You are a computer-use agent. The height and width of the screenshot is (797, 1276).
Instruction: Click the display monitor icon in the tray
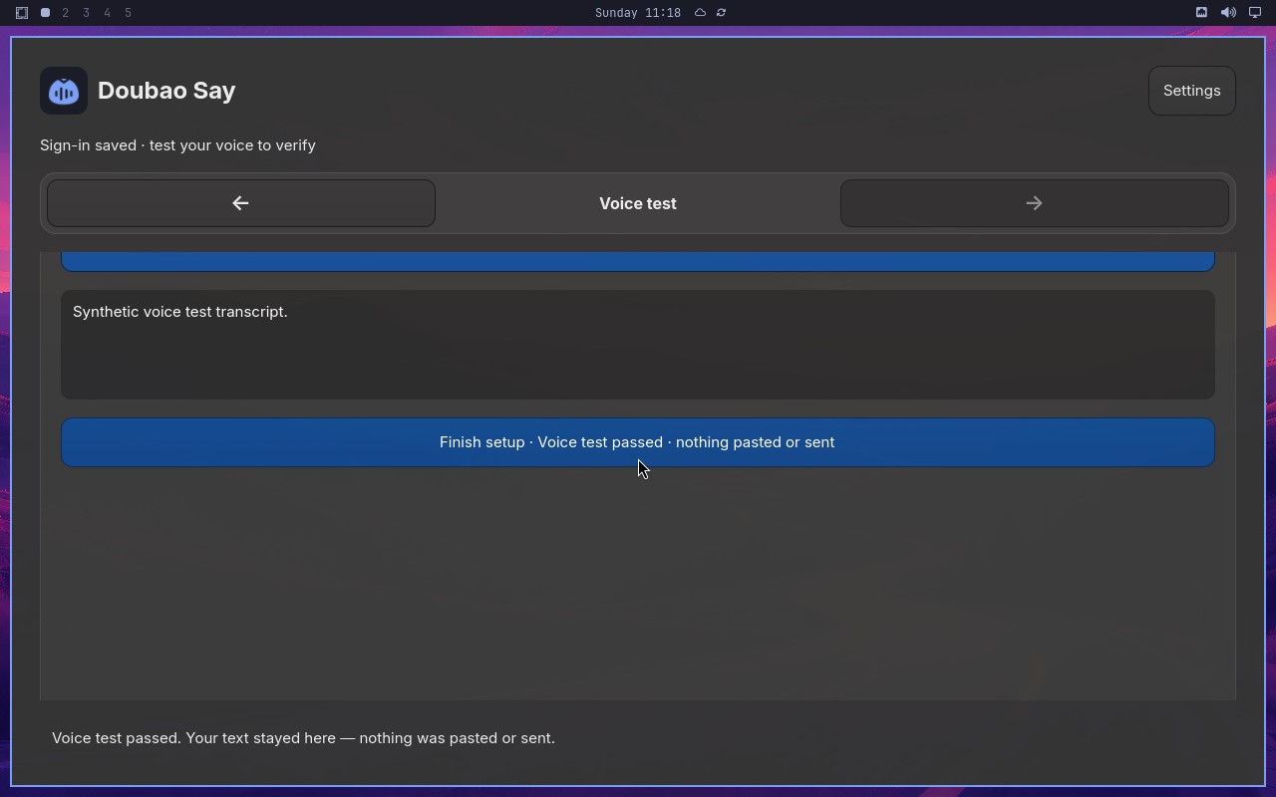[x=1255, y=13]
